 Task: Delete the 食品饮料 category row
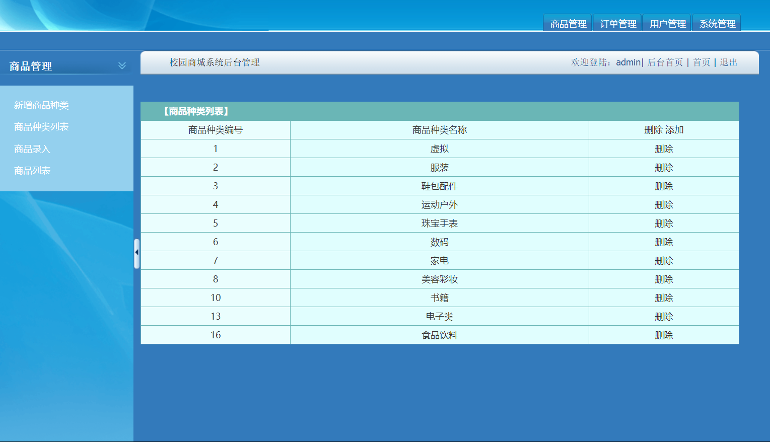click(664, 335)
